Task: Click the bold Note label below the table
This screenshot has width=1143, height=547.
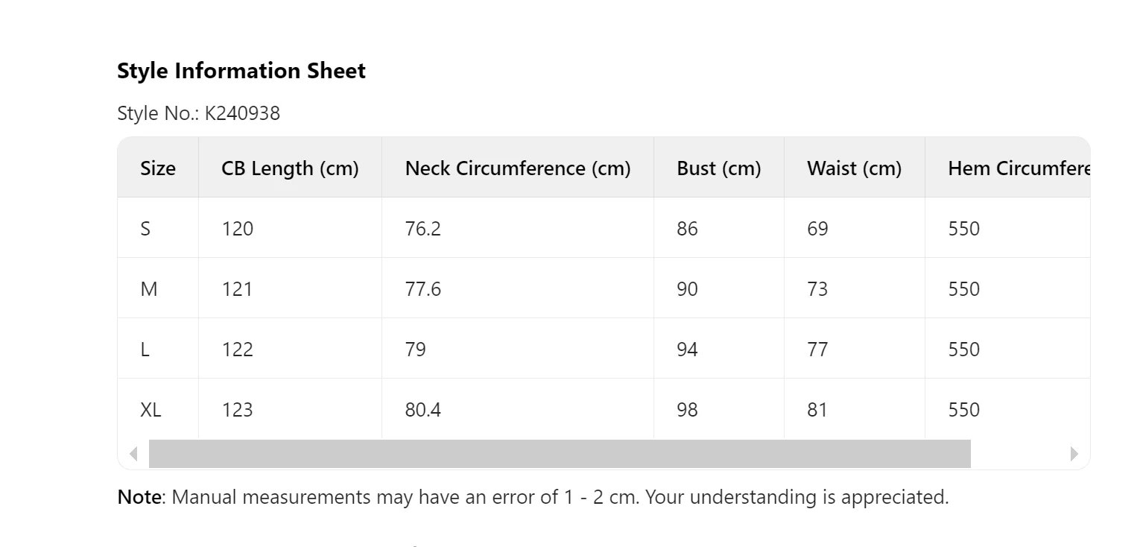Action: point(139,497)
